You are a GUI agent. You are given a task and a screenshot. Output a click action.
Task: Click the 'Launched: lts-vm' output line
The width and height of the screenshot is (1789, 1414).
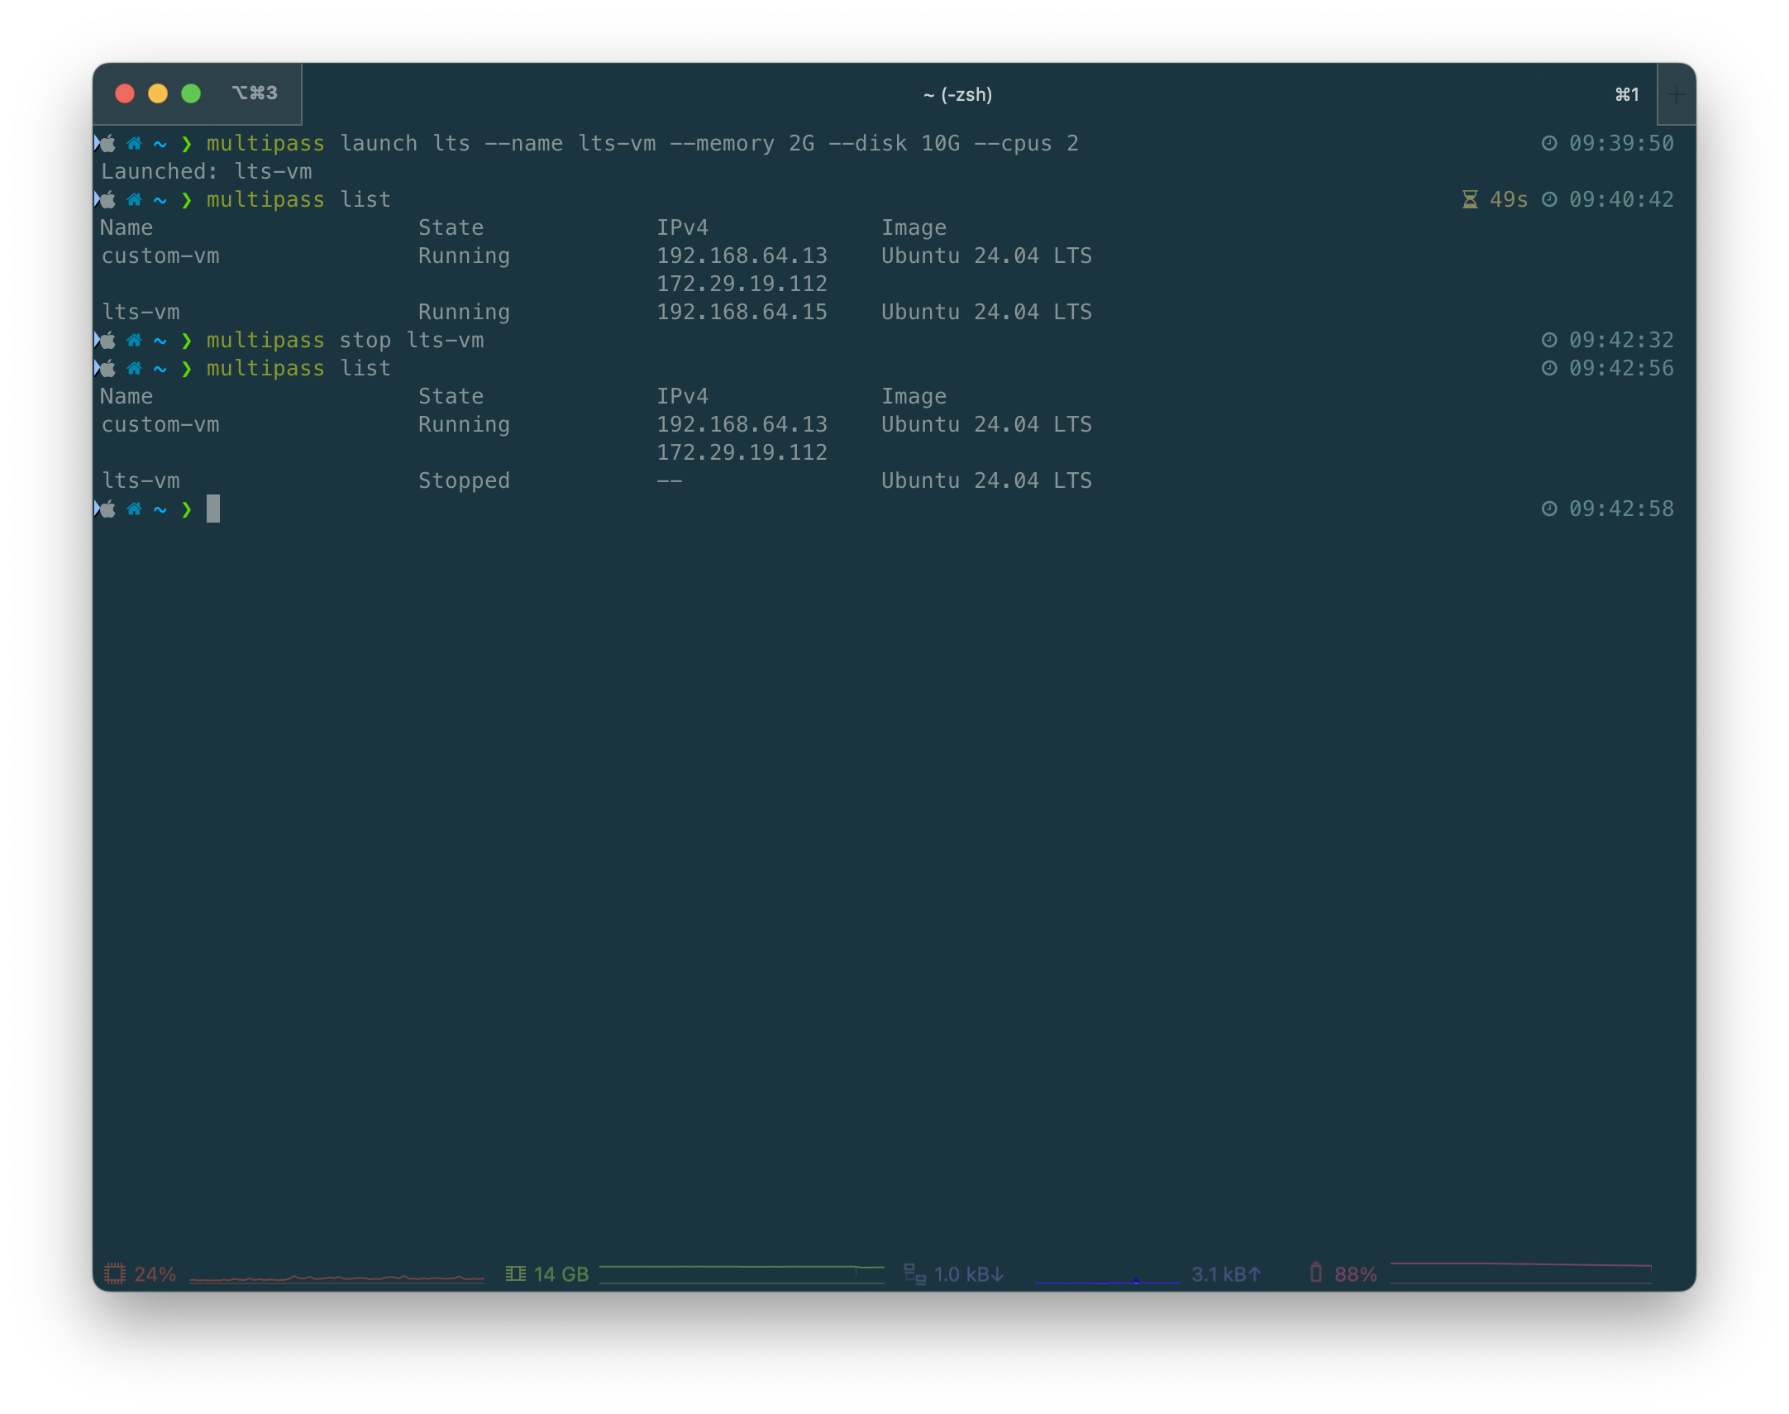206,171
